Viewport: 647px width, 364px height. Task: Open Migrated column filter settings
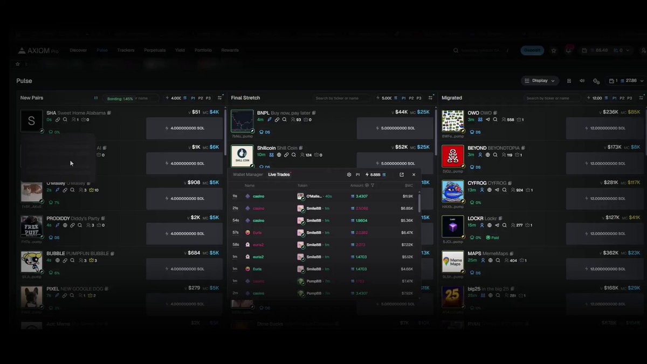coord(641,98)
